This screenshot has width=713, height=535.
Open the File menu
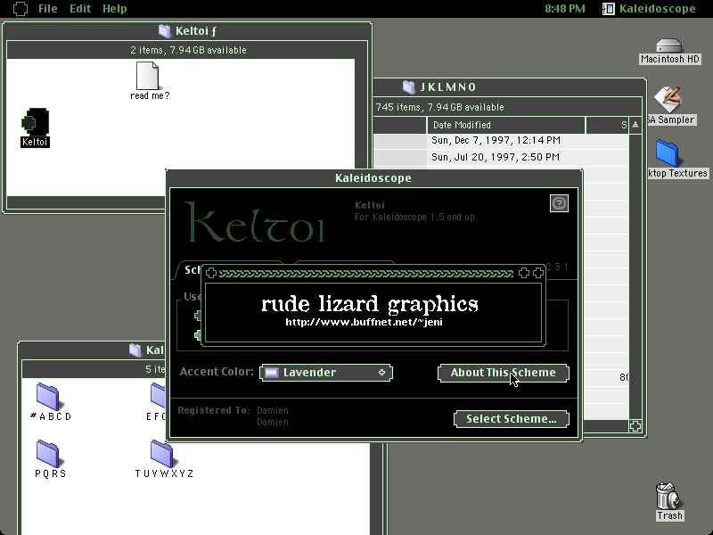[x=48, y=9]
